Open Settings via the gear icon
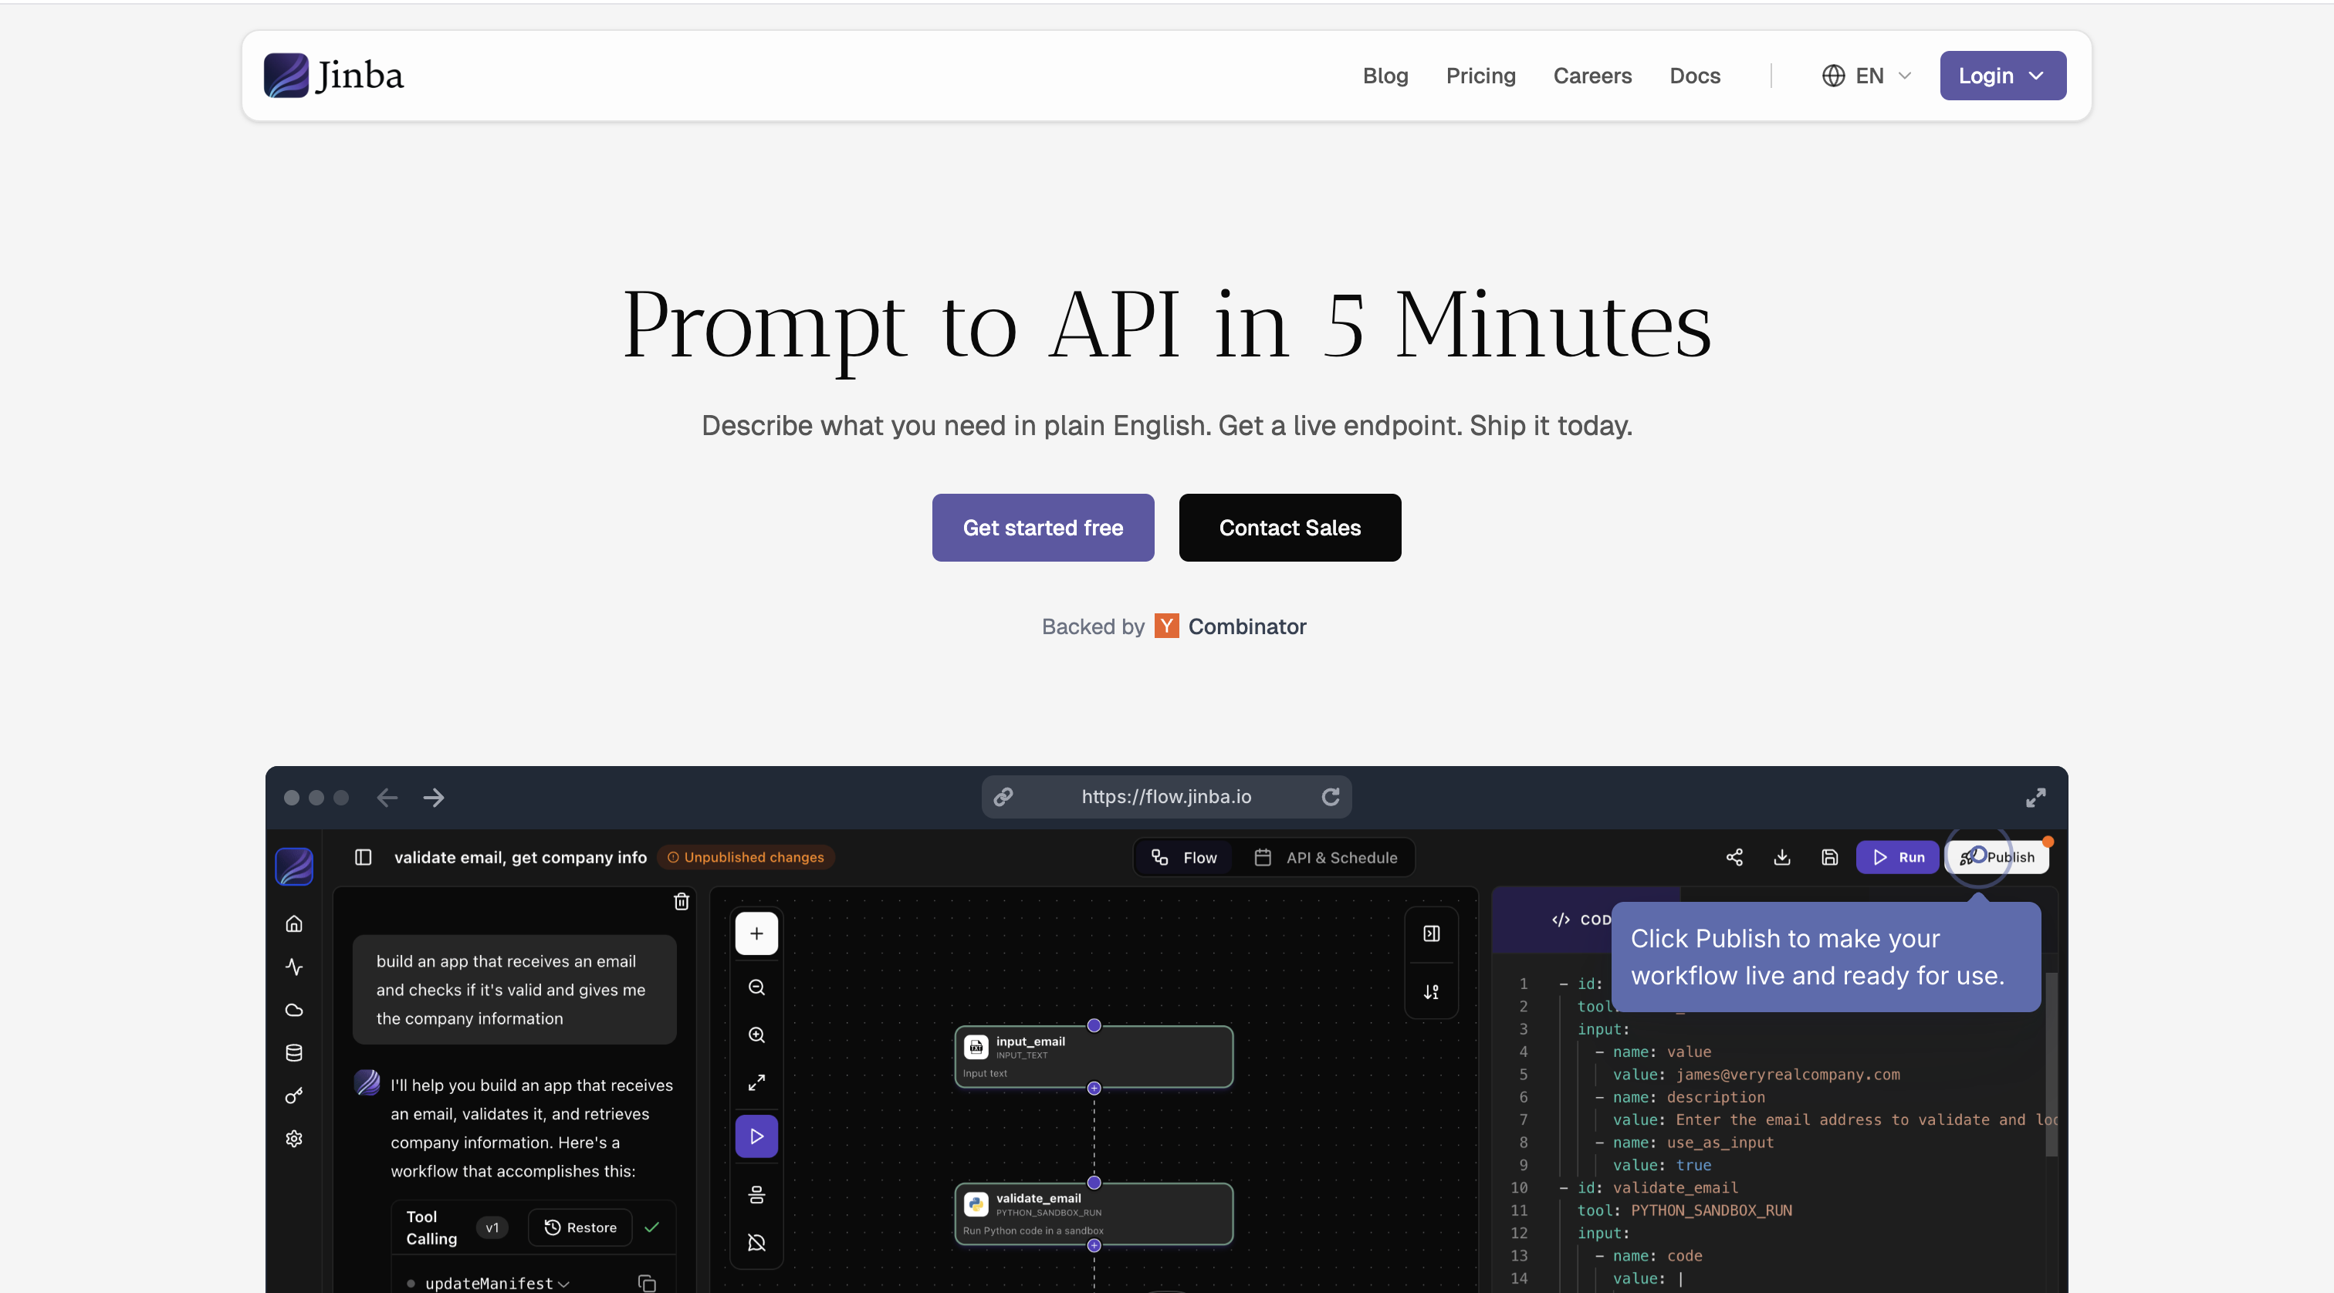This screenshot has width=2334, height=1293. tap(293, 1138)
